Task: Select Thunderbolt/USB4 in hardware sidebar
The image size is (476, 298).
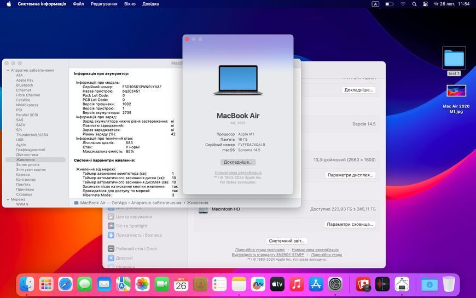Action: coord(32,135)
